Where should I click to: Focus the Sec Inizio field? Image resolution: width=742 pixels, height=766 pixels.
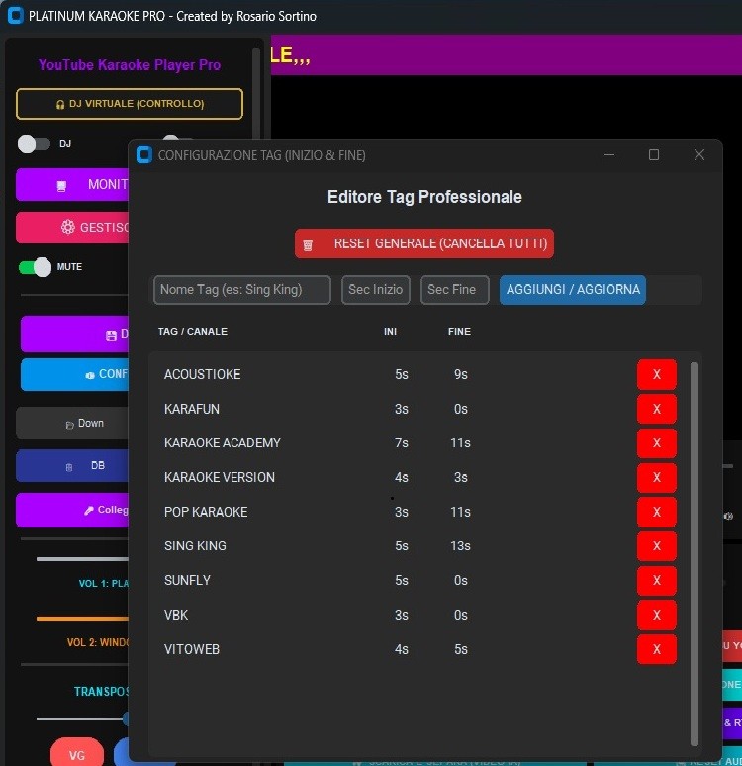point(375,290)
